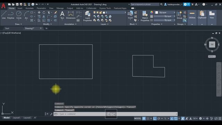Click the Hatch tool icon
Image resolution: width=222 pixels, height=125 pixels.
(32, 20)
